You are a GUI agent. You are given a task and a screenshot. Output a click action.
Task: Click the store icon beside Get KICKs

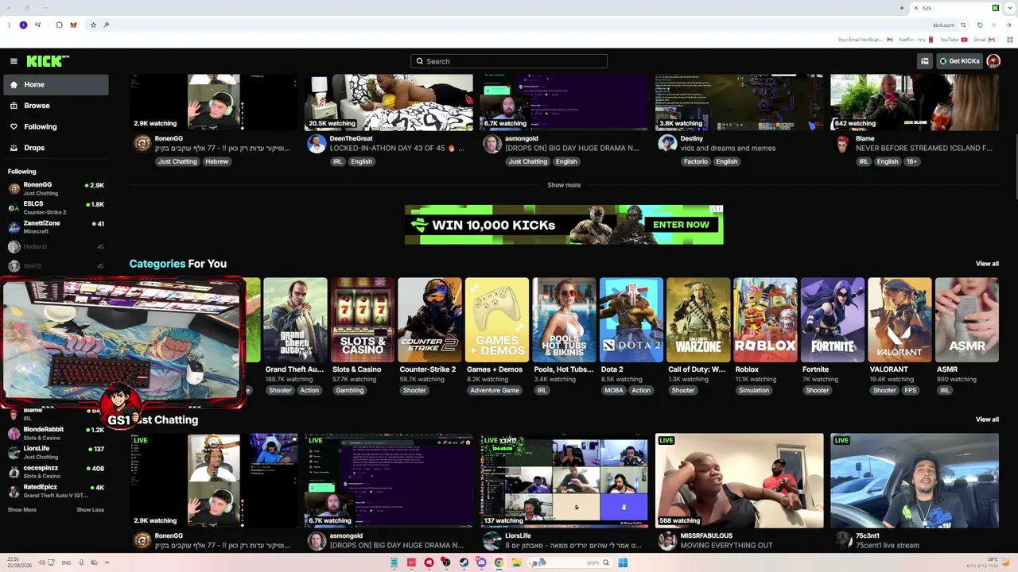coord(924,61)
